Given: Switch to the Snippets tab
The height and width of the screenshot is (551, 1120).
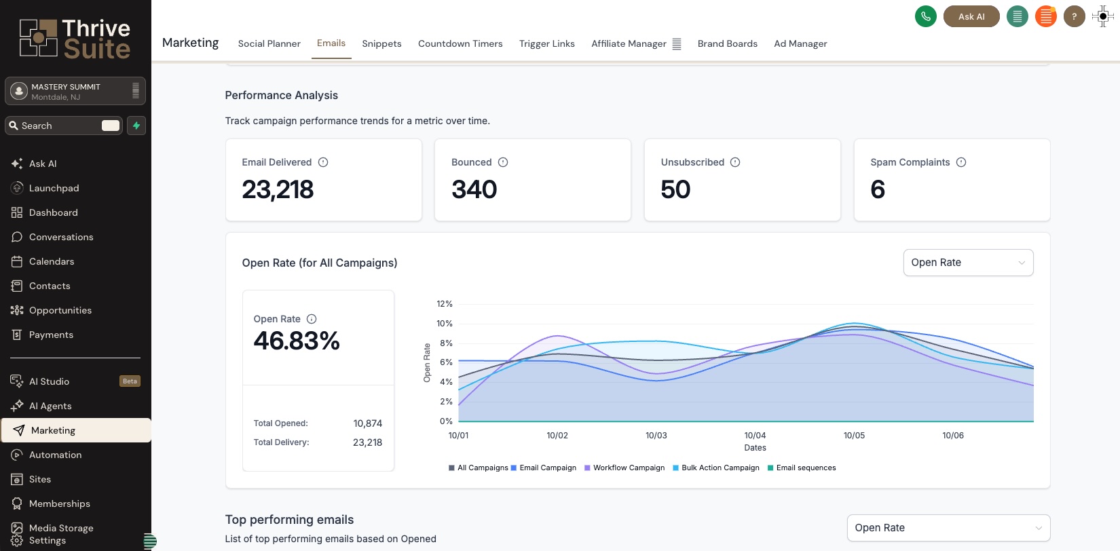Looking at the screenshot, I should [x=381, y=43].
